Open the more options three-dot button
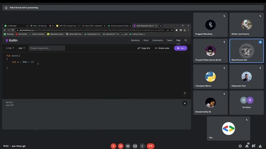Viewport: 266px width, 149px height. 142,146
